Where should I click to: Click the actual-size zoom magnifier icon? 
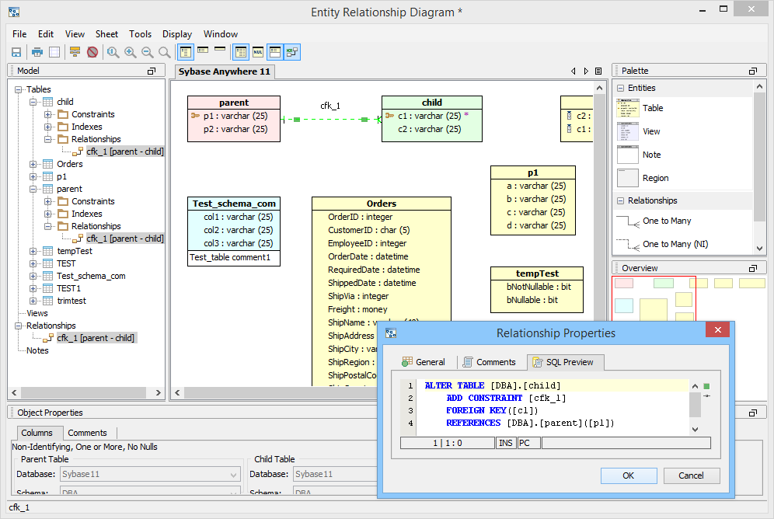point(113,52)
